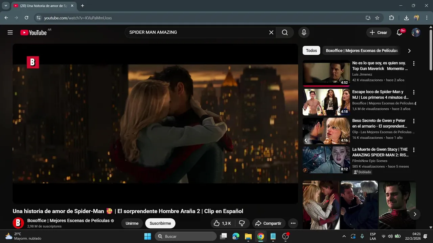Click the Unirme button
433x243 pixels.
(132, 223)
